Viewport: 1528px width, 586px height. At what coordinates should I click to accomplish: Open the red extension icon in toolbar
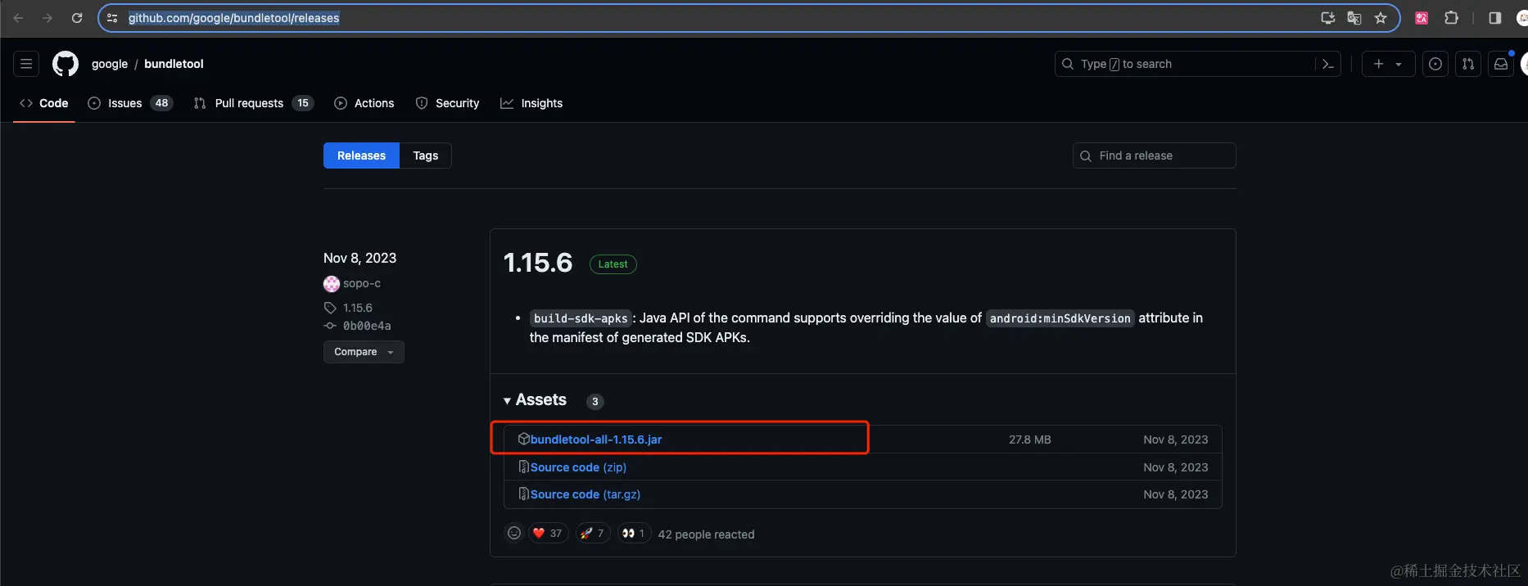1422,18
